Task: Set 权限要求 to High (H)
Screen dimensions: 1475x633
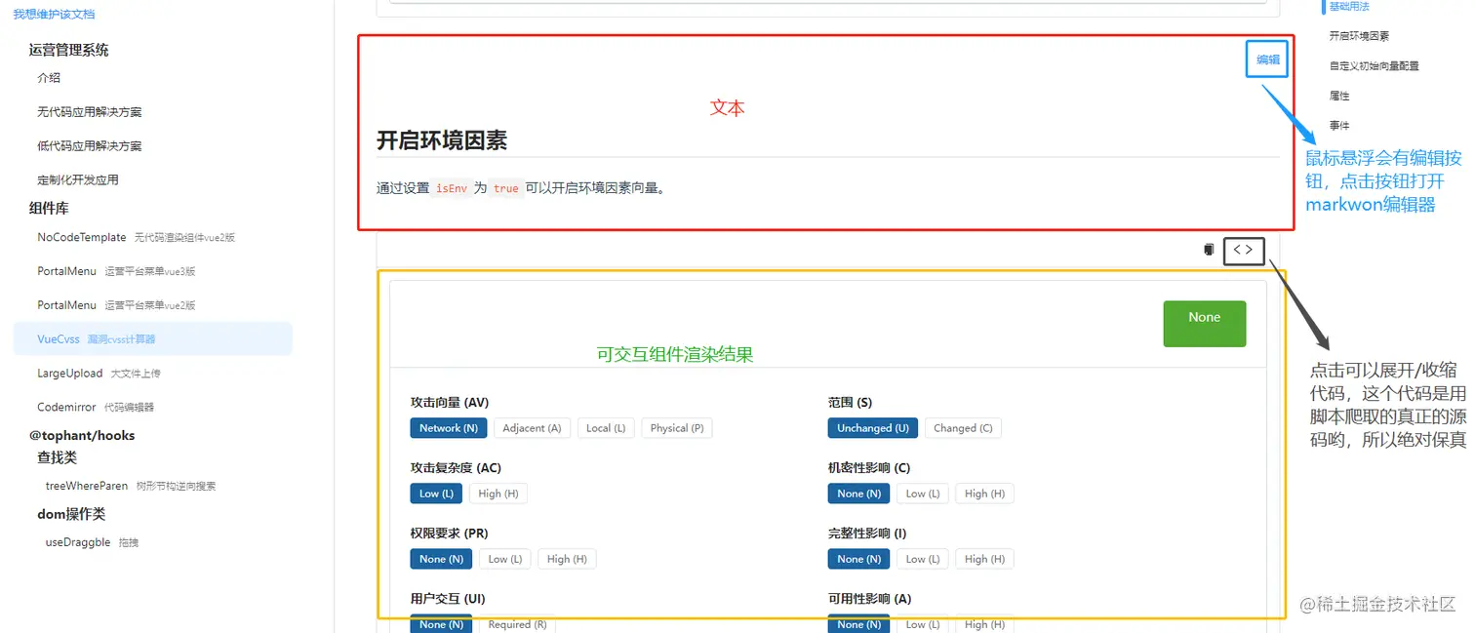Action: pyautogui.click(x=567, y=558)
